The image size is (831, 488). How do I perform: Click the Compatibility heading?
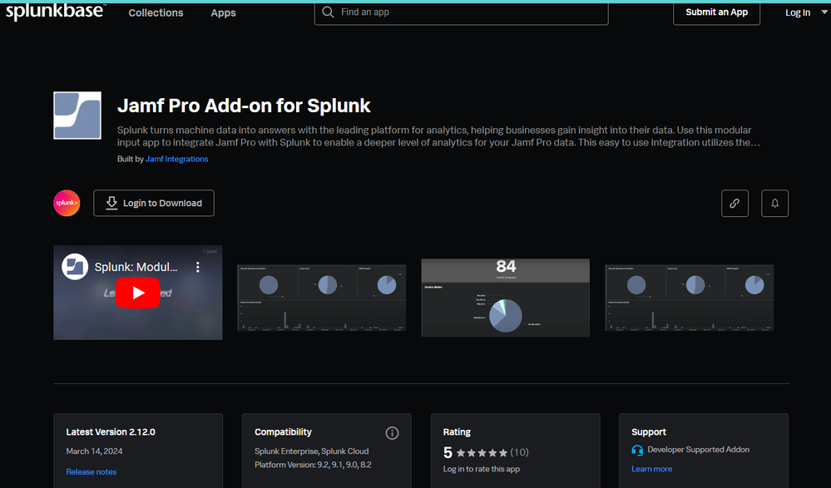283,431
